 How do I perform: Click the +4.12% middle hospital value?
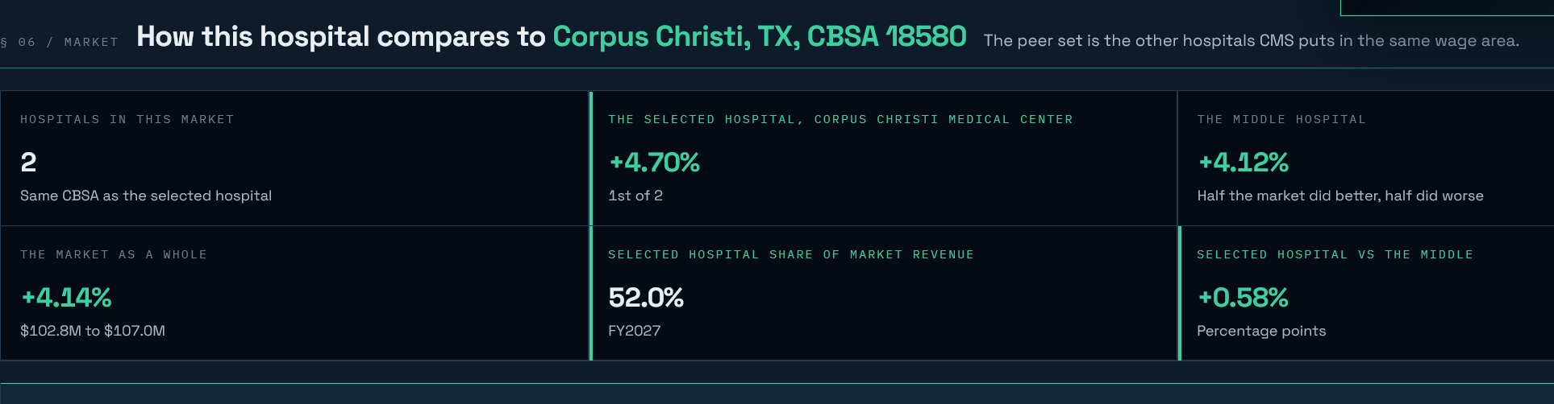(1243, 163)
